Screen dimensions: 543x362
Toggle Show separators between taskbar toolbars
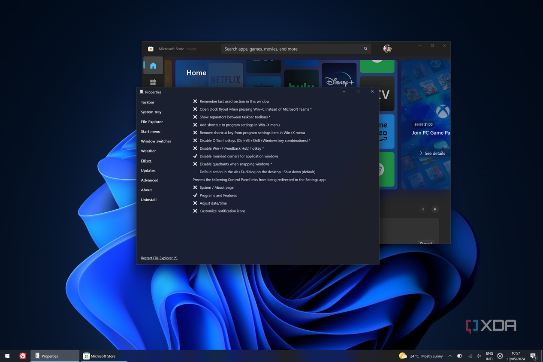click(232, 117)
